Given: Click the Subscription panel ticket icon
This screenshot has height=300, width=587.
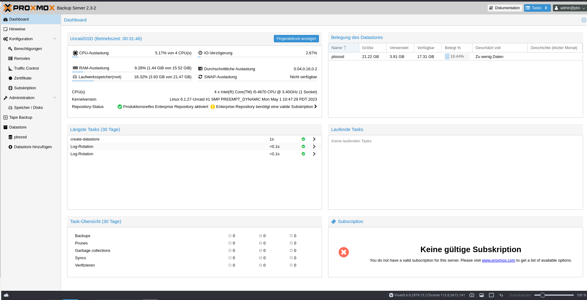Looking at the screenshot, I should (334, 222).
